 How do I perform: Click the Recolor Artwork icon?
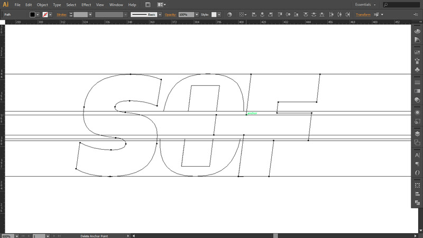[x=230, y=15]
